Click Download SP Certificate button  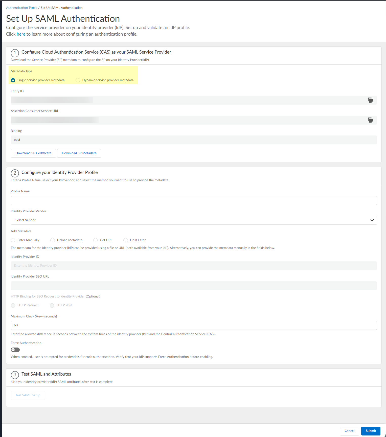33,153
